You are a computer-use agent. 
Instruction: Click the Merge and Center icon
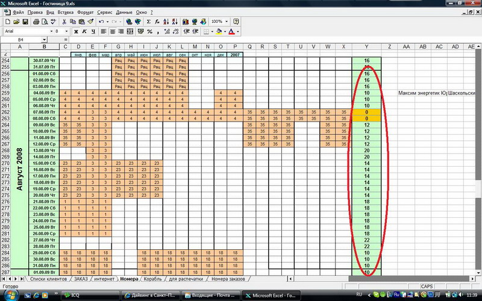tap(130, 31)
